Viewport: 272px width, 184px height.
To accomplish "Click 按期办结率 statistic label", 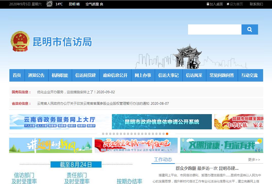I will pos(129,181).
